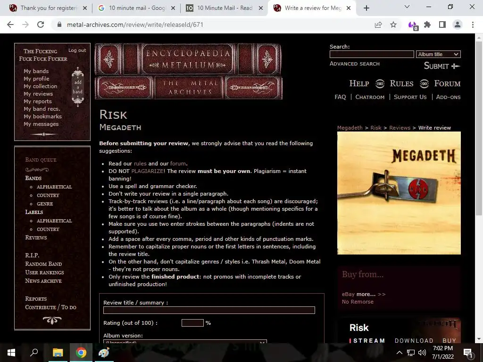Open Support Us
The width and height of the screenshot is (483, 362).
point(410,97)
